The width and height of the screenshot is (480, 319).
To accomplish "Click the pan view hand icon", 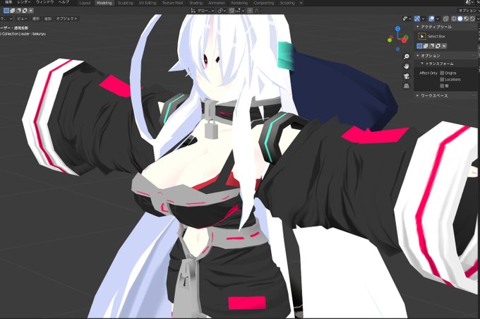I will (x=406, y=66).
